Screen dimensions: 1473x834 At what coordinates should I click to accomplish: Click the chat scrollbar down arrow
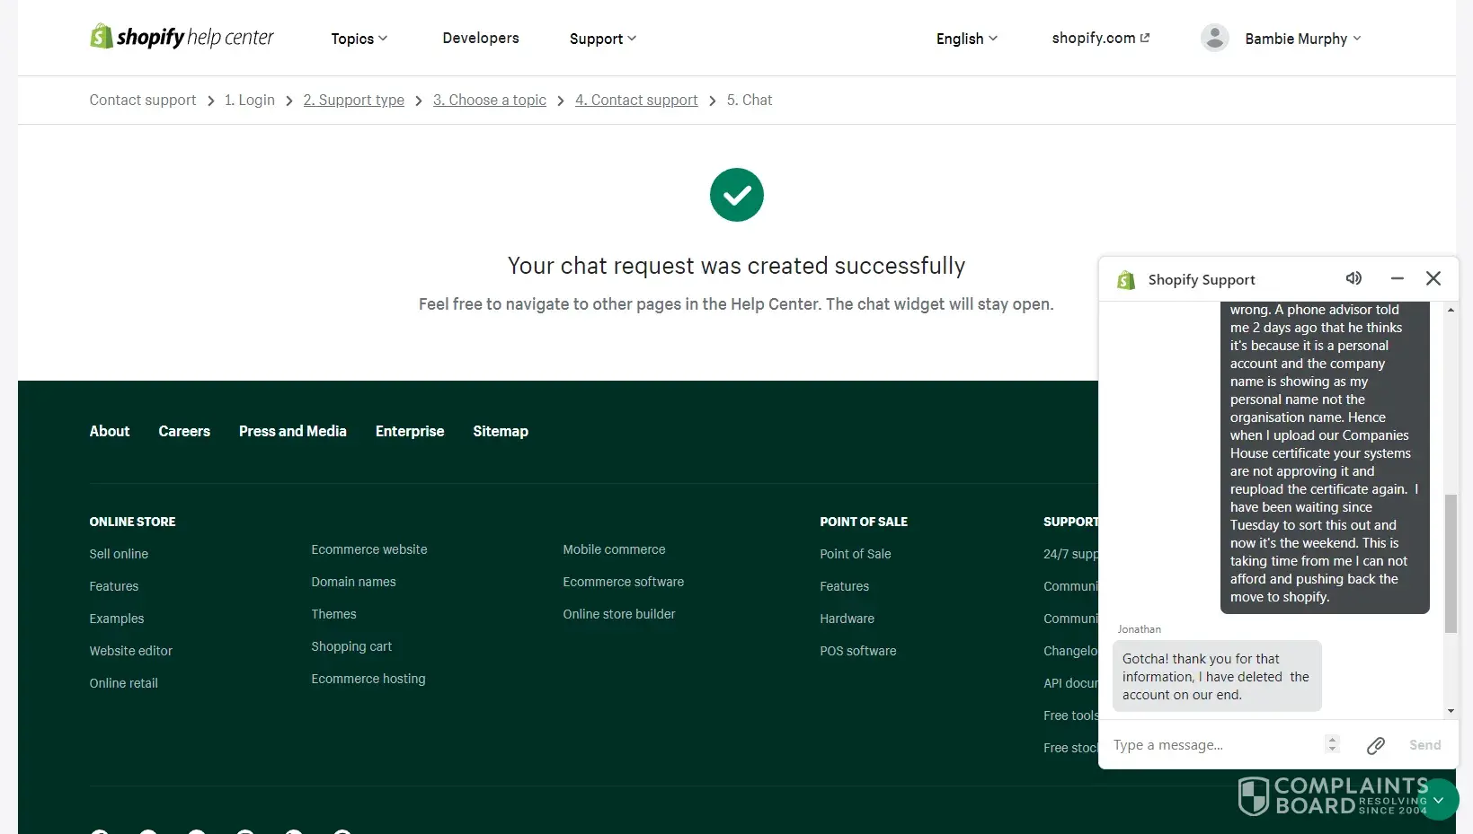coord(1451,711)
